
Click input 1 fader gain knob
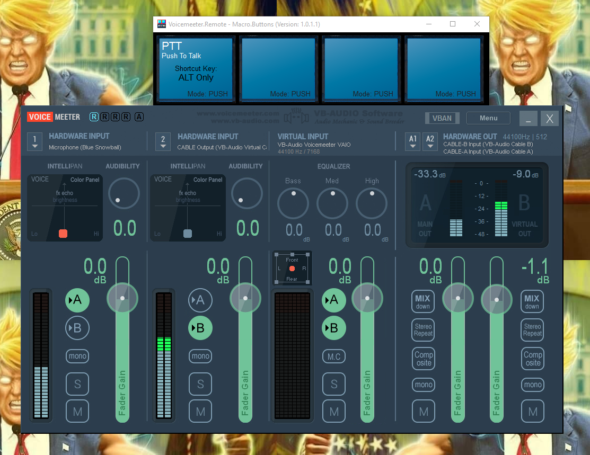[122, 298]
